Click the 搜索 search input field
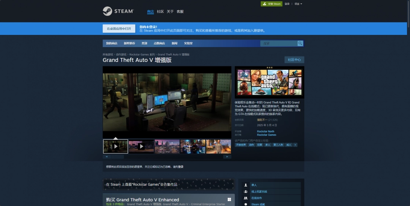The image size is (410, 206). click(279, 43)
